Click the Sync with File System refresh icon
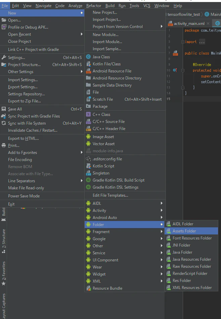 4,123
